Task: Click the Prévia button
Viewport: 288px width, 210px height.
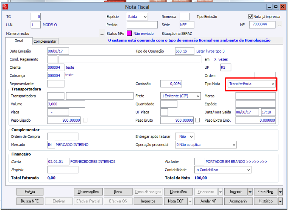Action: [30, 192]
